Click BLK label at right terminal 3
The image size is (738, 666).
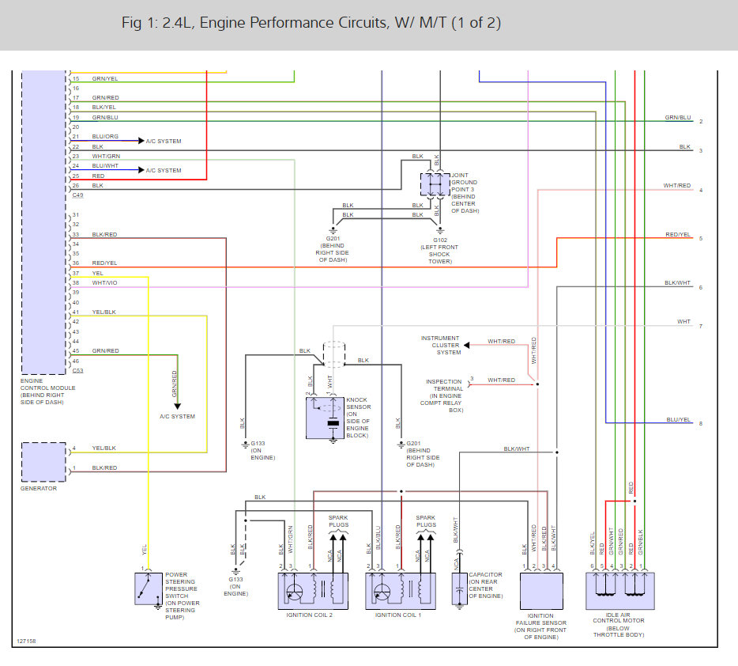[x=685, y=146]
